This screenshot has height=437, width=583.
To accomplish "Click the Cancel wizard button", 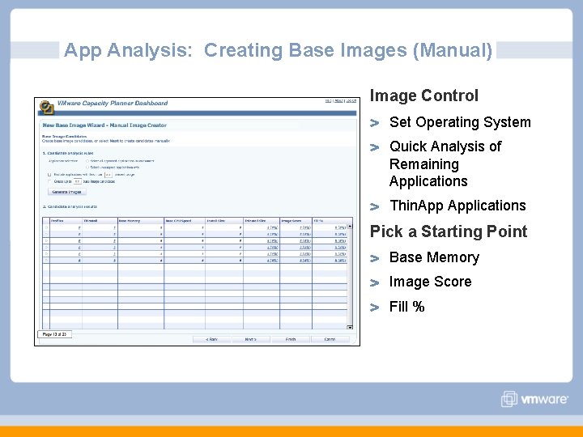I will point(330,339).
